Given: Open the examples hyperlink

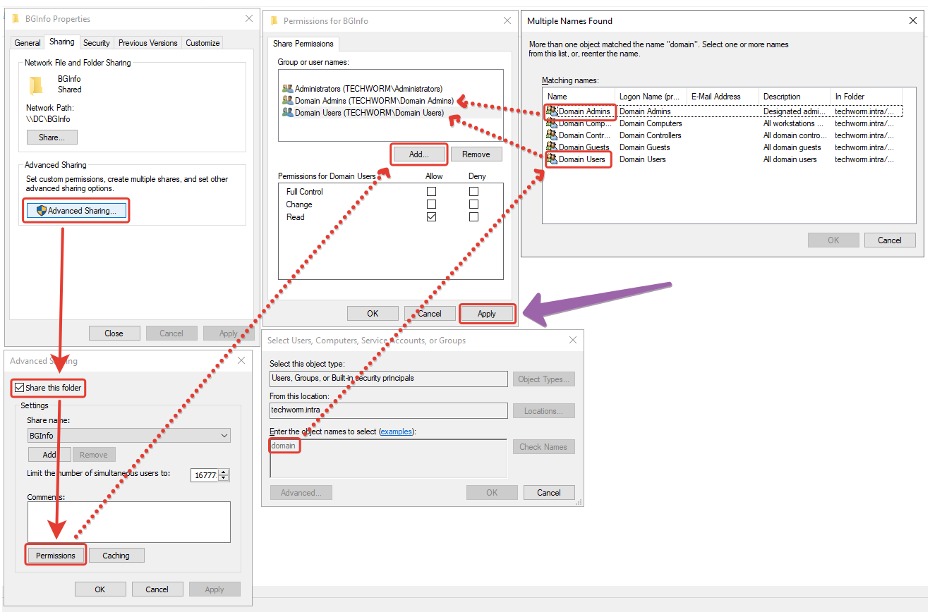Looking at the screenshot, I should pyautogui.click(x=396, y=431).
